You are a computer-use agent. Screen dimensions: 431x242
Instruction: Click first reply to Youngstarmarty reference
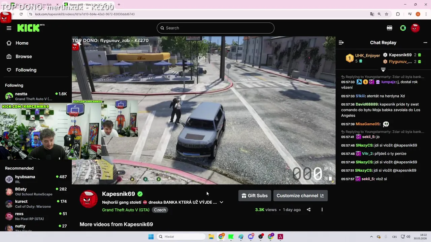coord(383,77)
